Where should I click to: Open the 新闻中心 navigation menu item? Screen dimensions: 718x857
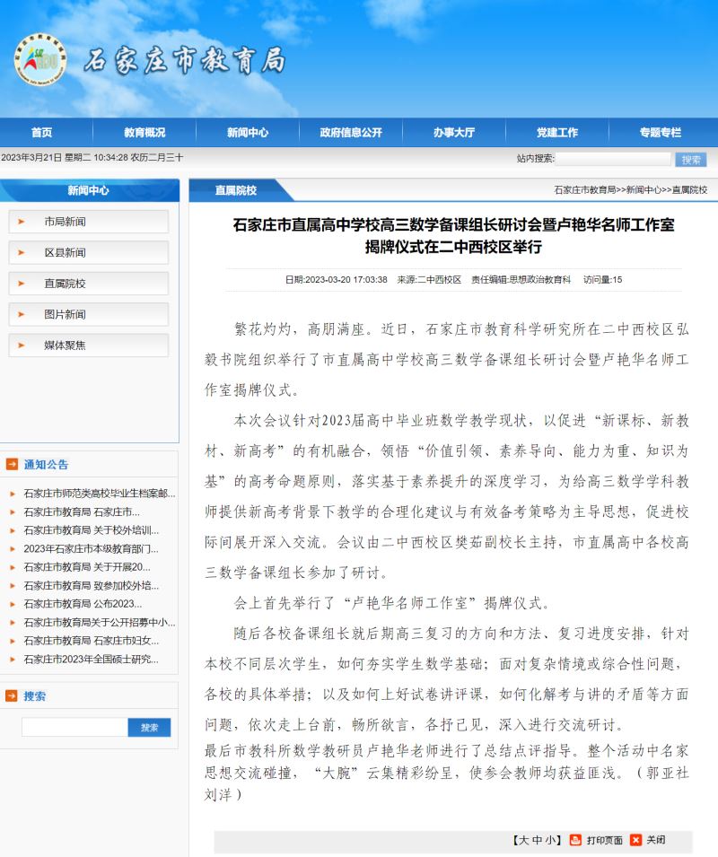(x=248, y=132)
